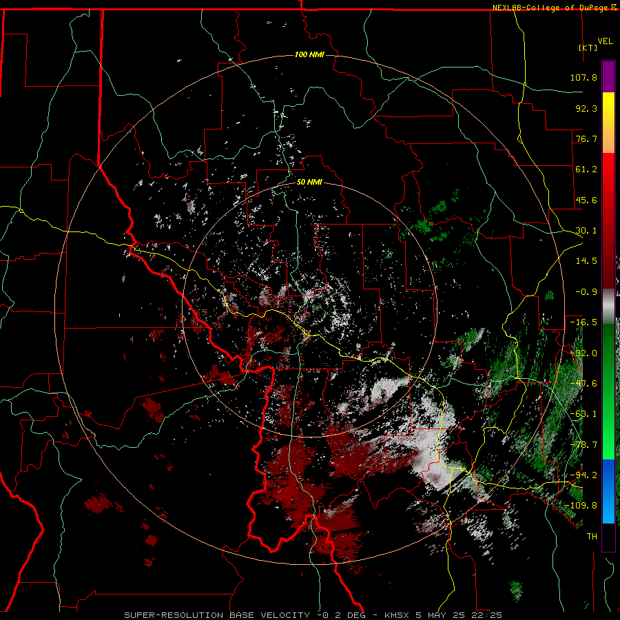This screenshot has height=620, width=620.
Task: Click the -109.8 scale value
Action: tap(581, 506)
